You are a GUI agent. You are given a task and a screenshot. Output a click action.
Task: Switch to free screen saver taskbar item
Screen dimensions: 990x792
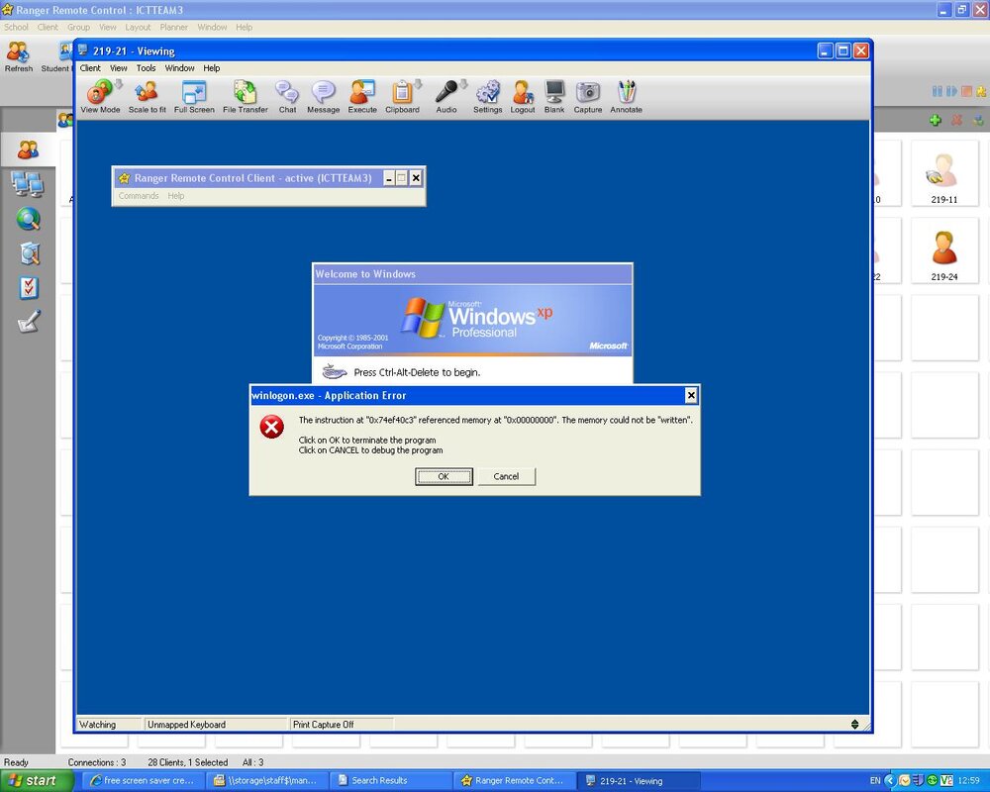pyautogui.click(x=143, y=781)
